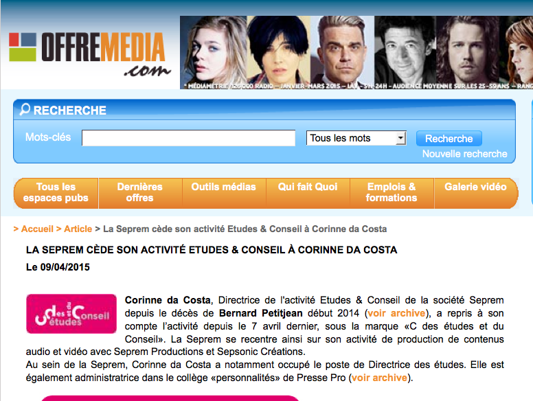Click the 'voir archive' link after Presse Pro
The height and width of the screenshot is (401, 533).
tap(379, 378)
